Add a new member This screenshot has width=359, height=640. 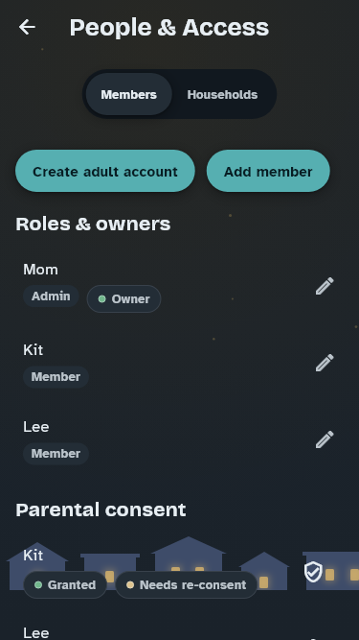pos(268,171)
